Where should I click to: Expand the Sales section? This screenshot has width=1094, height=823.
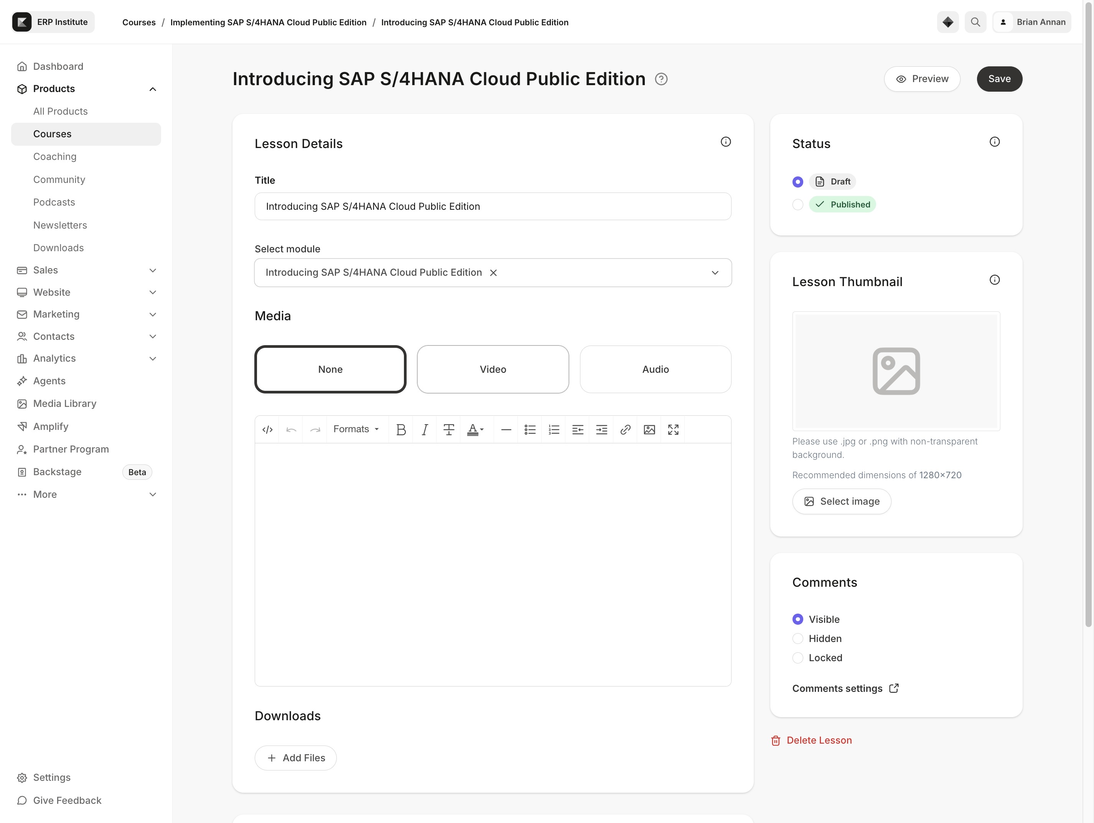click(x=153, y=270)
